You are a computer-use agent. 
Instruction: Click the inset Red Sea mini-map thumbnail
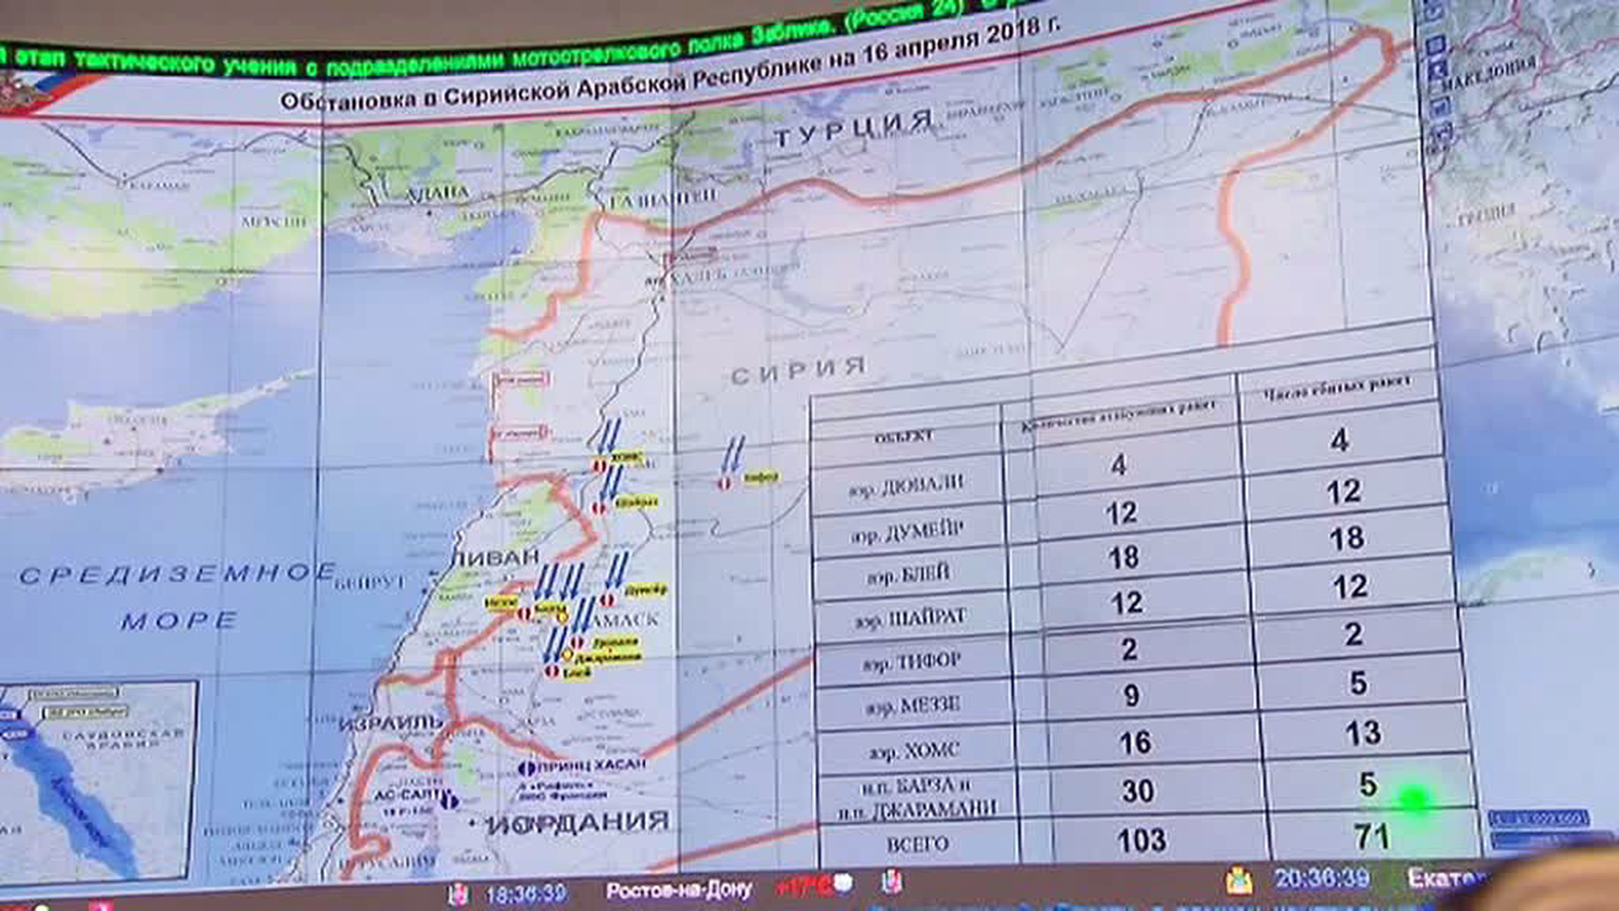tap(96, 781)
